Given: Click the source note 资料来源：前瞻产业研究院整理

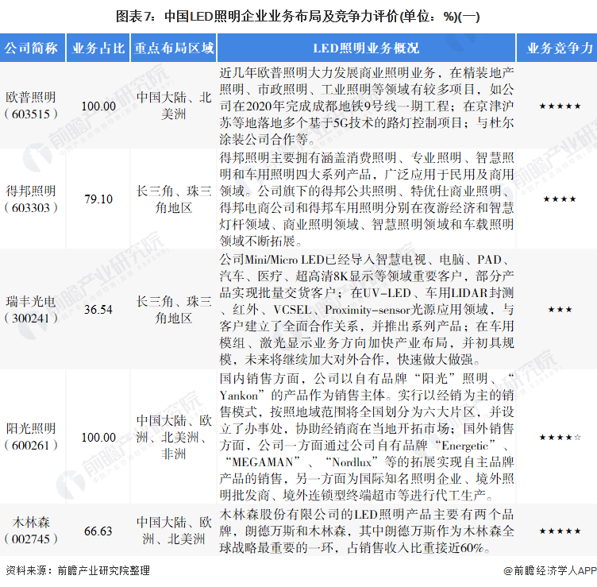Looking at the screenshot, I should 78,570.
